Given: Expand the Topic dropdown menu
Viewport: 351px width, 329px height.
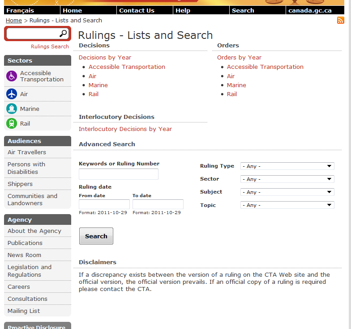Looking at the screenshot, I should coord(287,205).
